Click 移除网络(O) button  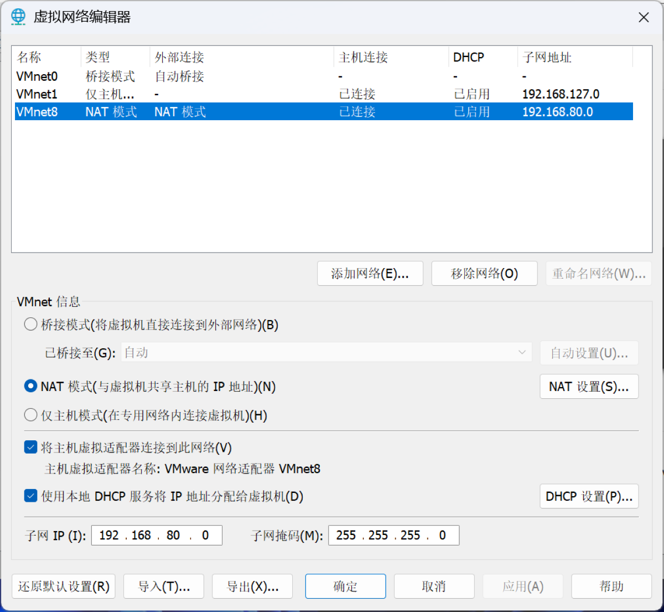tap(484, 274)
